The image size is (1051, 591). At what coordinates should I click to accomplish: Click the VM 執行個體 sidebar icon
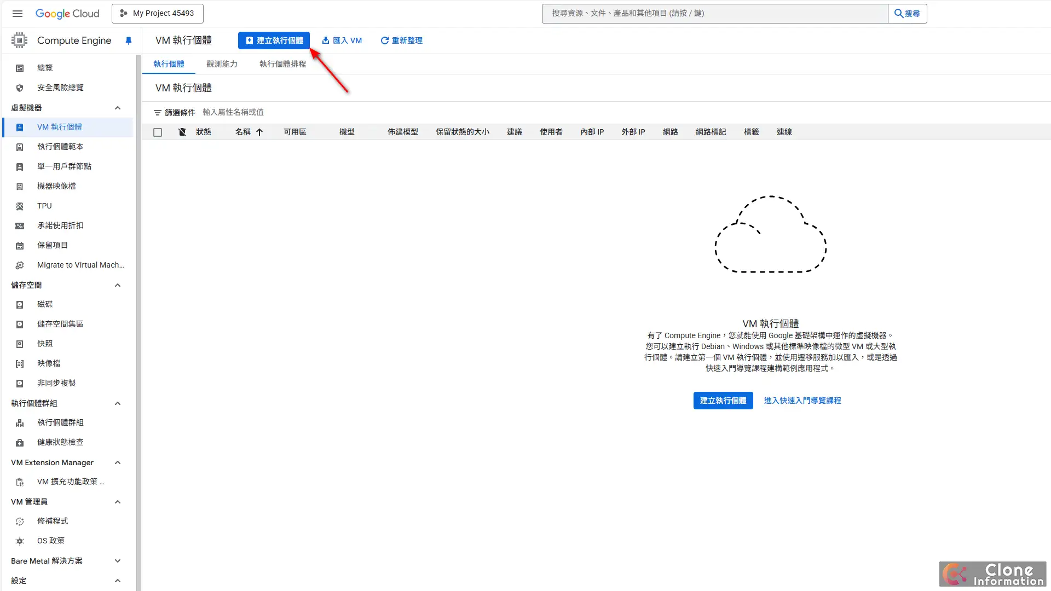[x=20, y=127]
